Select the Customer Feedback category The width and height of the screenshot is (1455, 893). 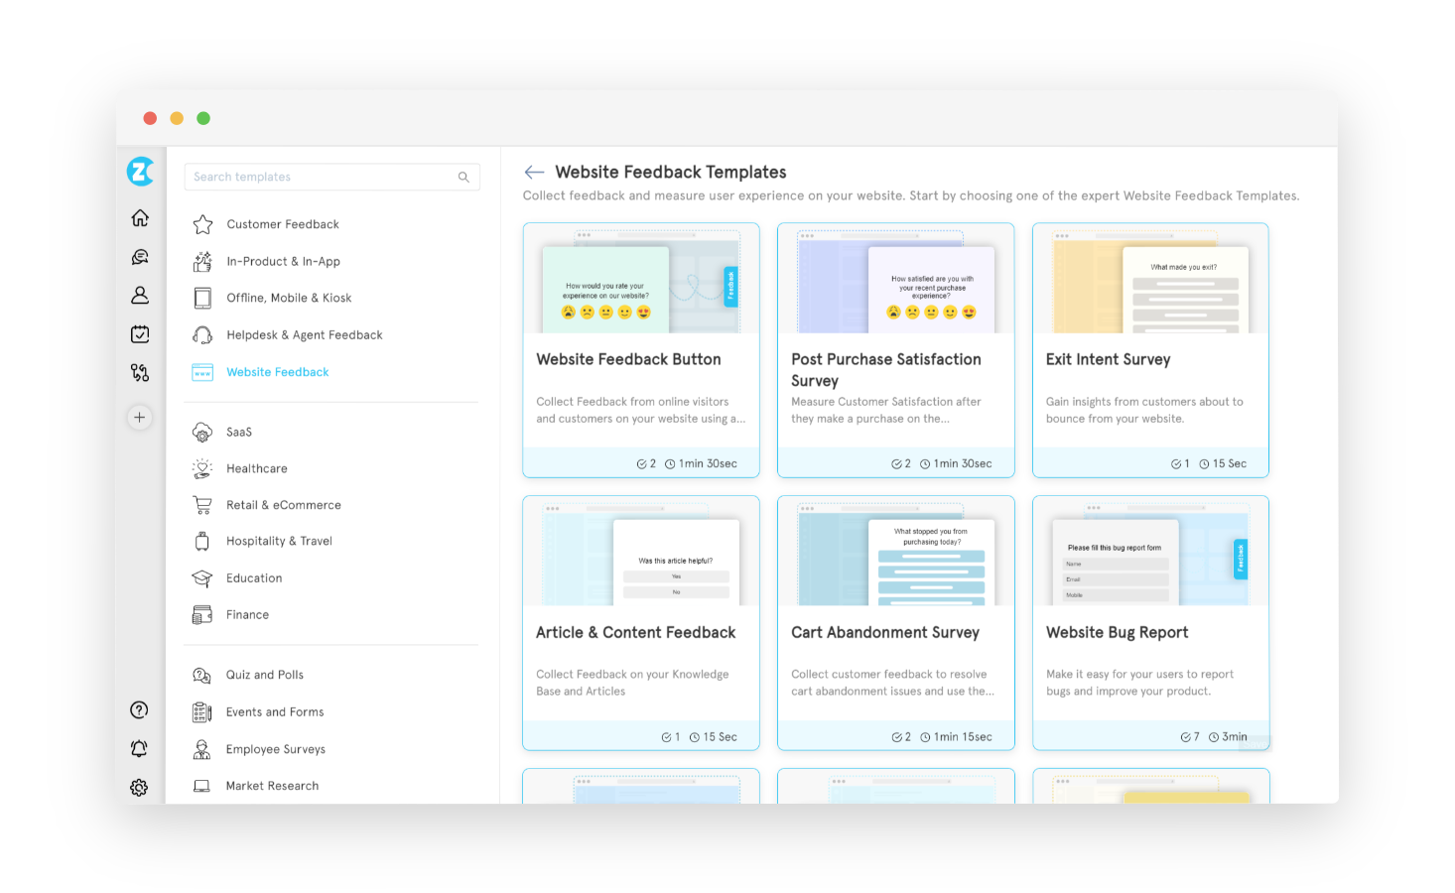283,224
